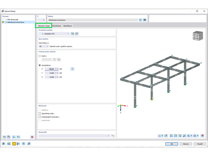Set view in -Z direction
The width and height of the screenshot is (208, 156).
[x=184, y=136]
